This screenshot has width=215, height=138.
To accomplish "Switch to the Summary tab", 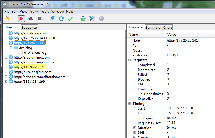I will pyautogui.click(x=153, y=28).
